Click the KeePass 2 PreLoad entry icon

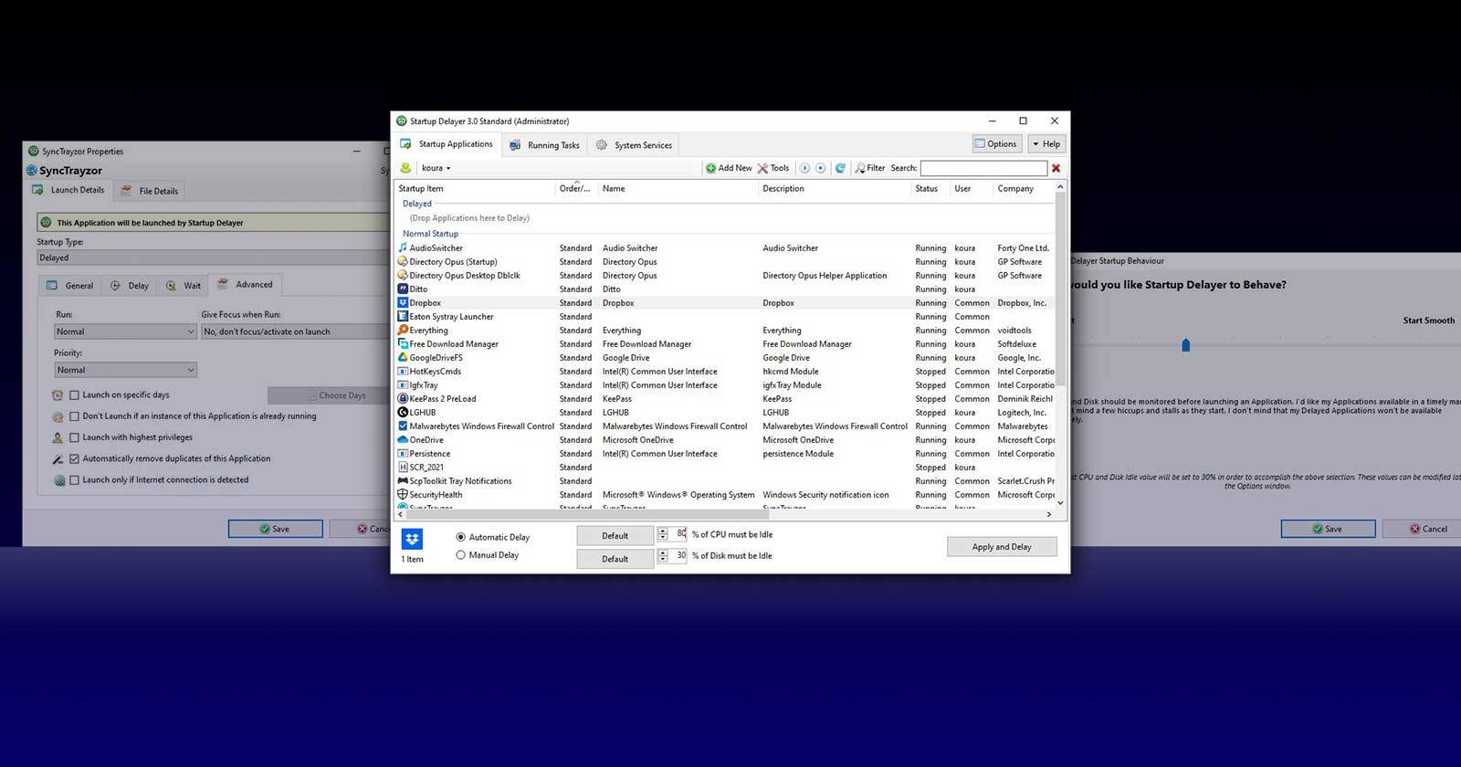(x=403, y=399)
